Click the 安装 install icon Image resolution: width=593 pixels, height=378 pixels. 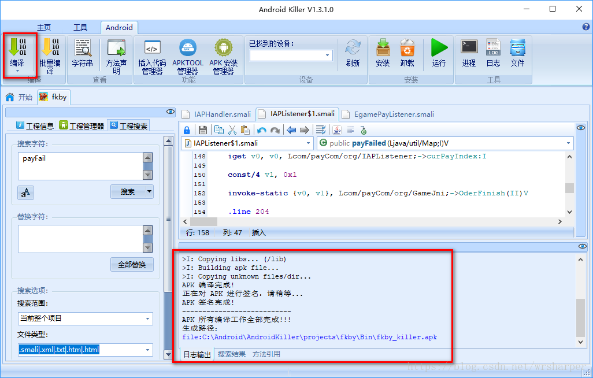click(x=383, y=53)
